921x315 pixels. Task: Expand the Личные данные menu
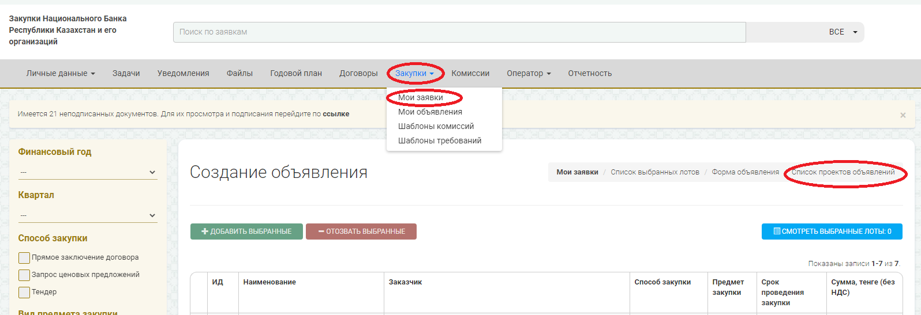[61, 73]
